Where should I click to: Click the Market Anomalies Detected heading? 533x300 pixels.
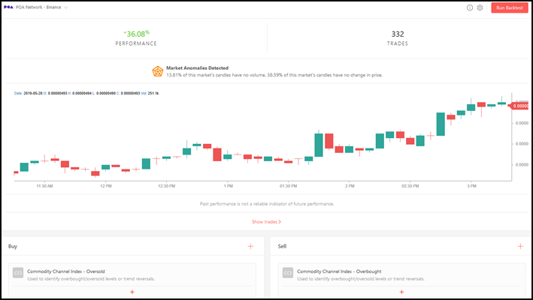[197, 67]
